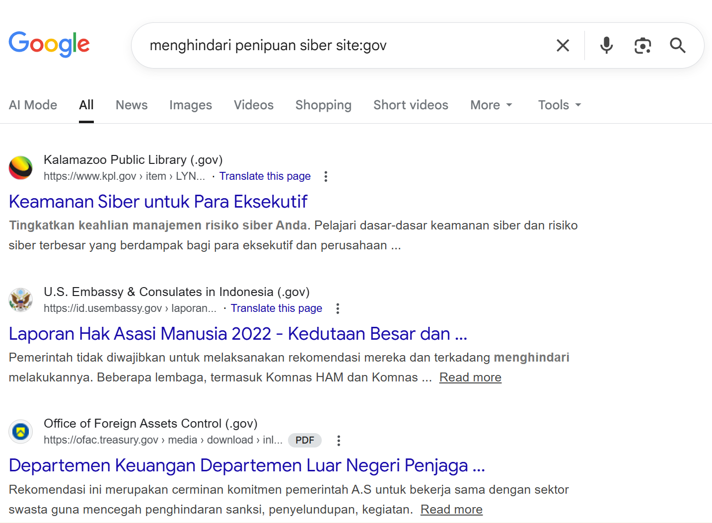Screen dimensions: 712x523
Task: Select the Short videos tab
Action: point(411,105)
